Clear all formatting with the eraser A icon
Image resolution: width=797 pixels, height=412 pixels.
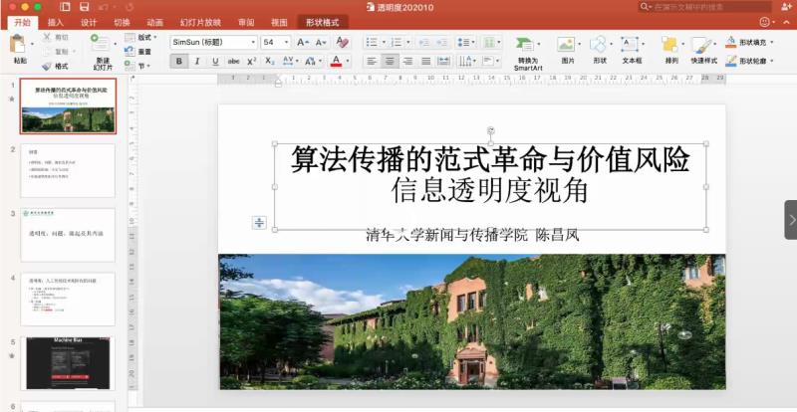(342, 43)
